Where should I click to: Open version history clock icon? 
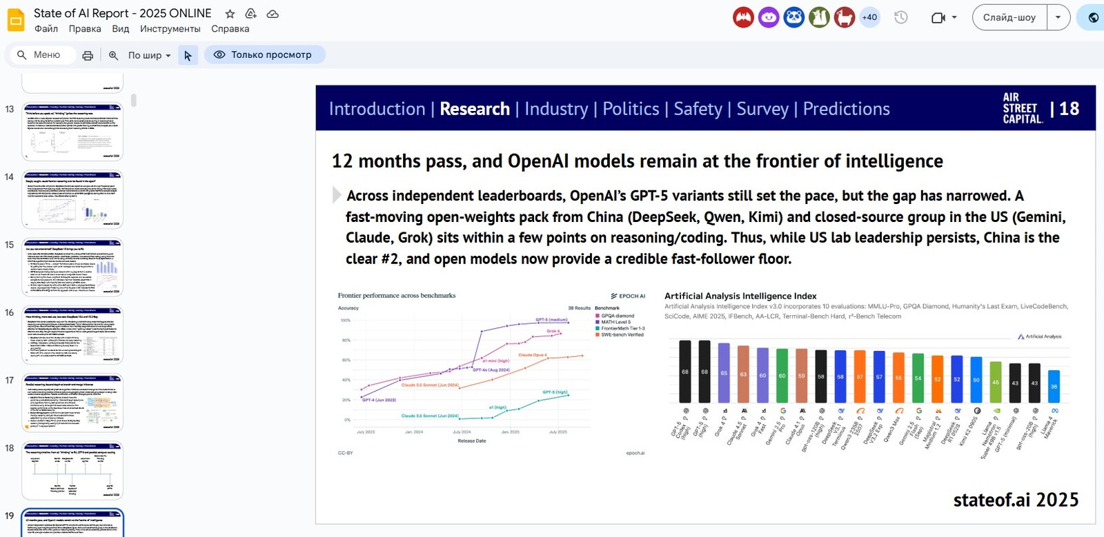pos(900,17)
